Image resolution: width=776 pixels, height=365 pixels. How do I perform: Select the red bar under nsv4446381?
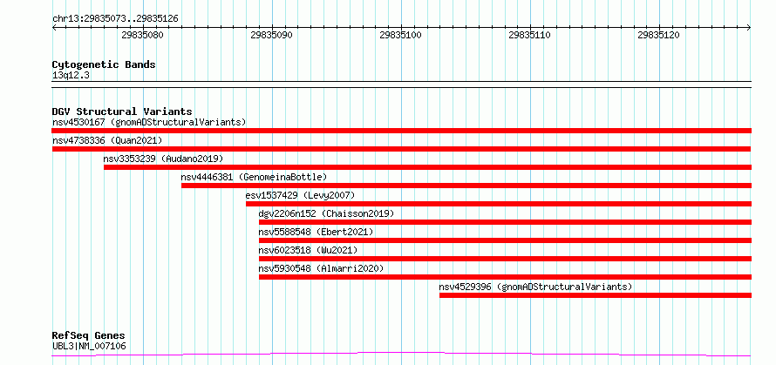(466, 186)
